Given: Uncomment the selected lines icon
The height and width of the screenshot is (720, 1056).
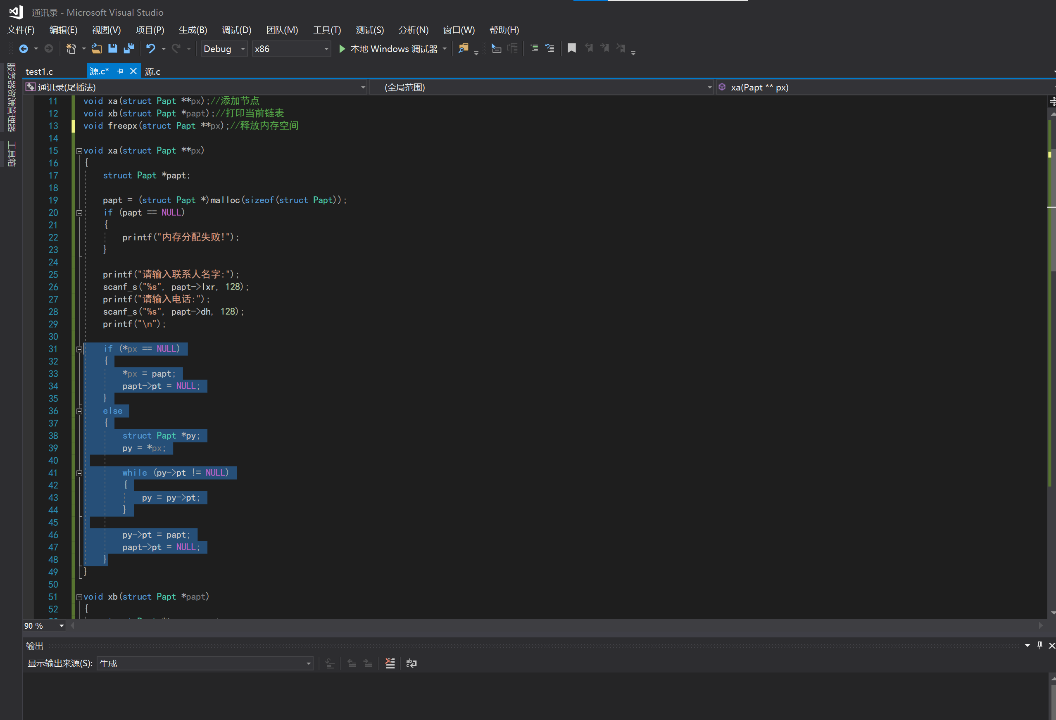Looking at the screenshot, I should click(x=550, y=49).
